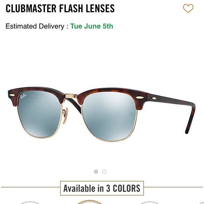Tap the gold rivet on the right frame corner

(x=140, y=97)
